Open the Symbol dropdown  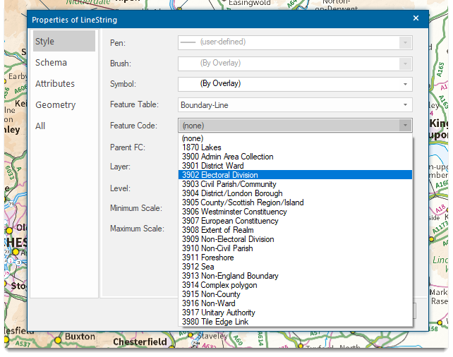click(405, 84)
